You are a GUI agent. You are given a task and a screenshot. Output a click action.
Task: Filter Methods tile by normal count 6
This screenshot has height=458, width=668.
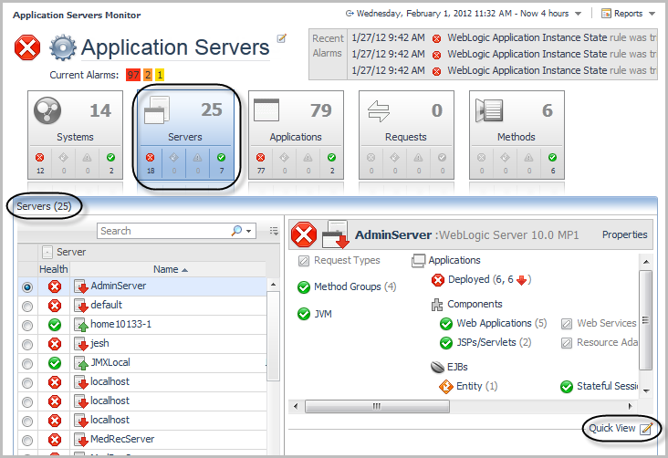click(552, 163)
